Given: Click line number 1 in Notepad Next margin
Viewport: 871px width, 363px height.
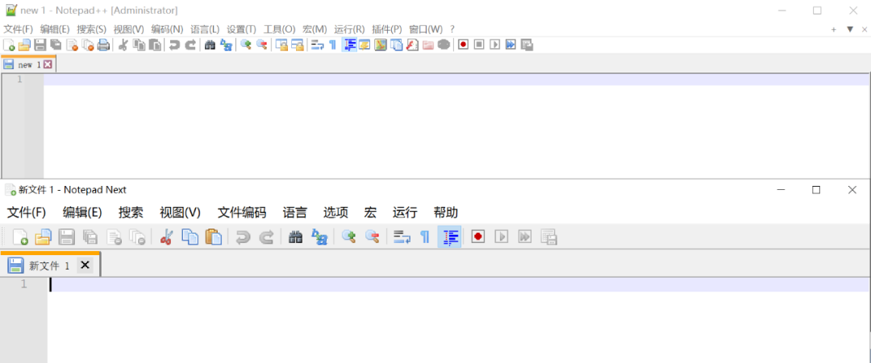Looking at the screenshot, I should pos(23,284).
